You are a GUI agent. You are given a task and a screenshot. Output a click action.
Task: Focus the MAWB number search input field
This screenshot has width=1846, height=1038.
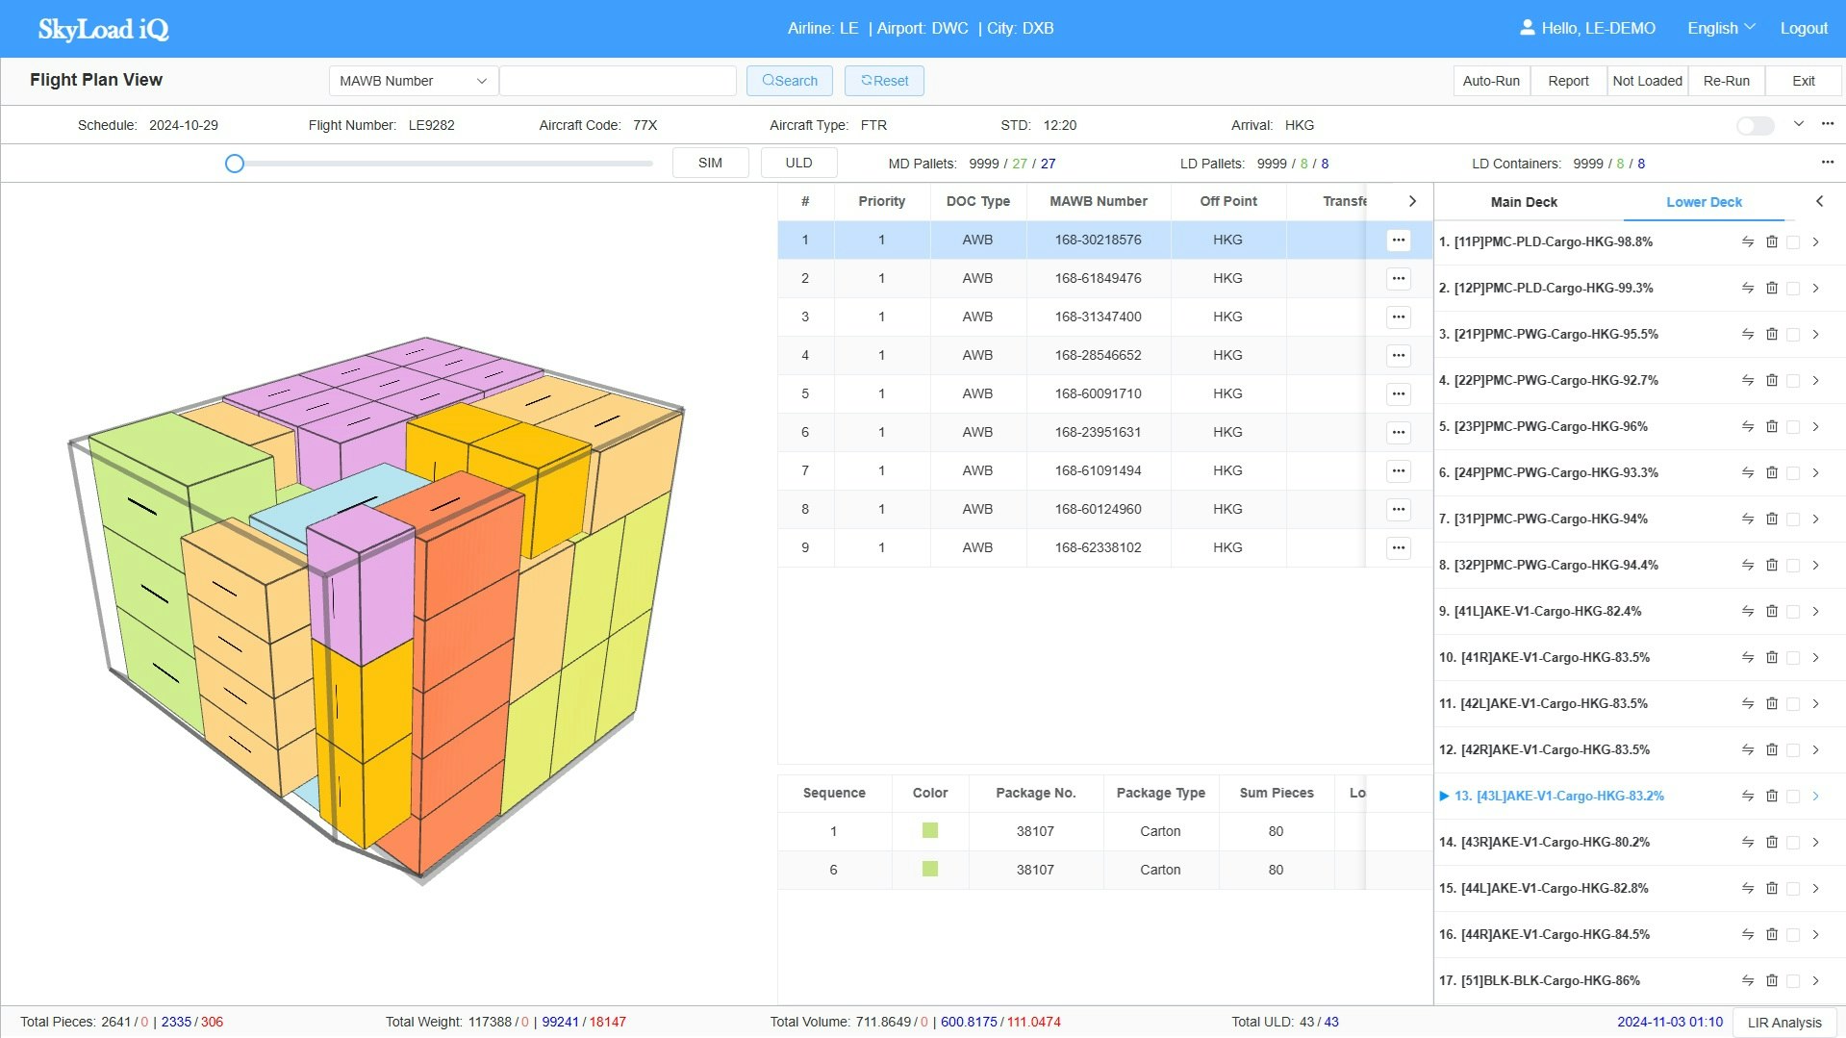tap(618, 81)
